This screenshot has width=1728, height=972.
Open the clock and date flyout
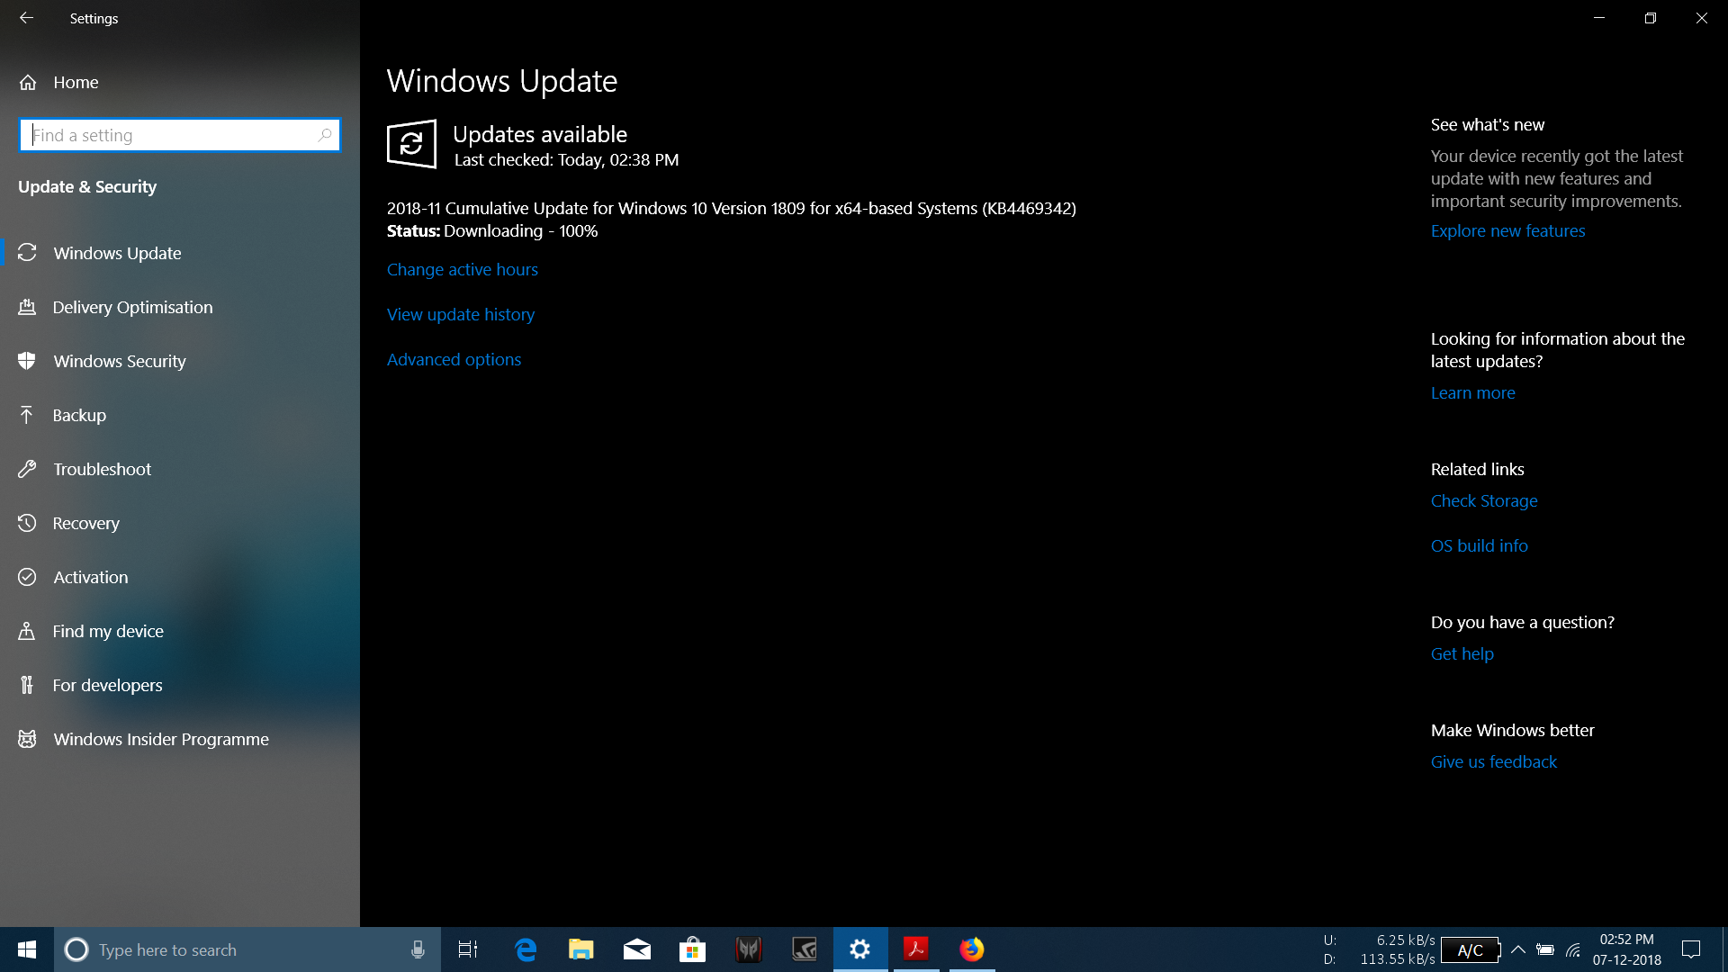click(x=1627, y=949)
